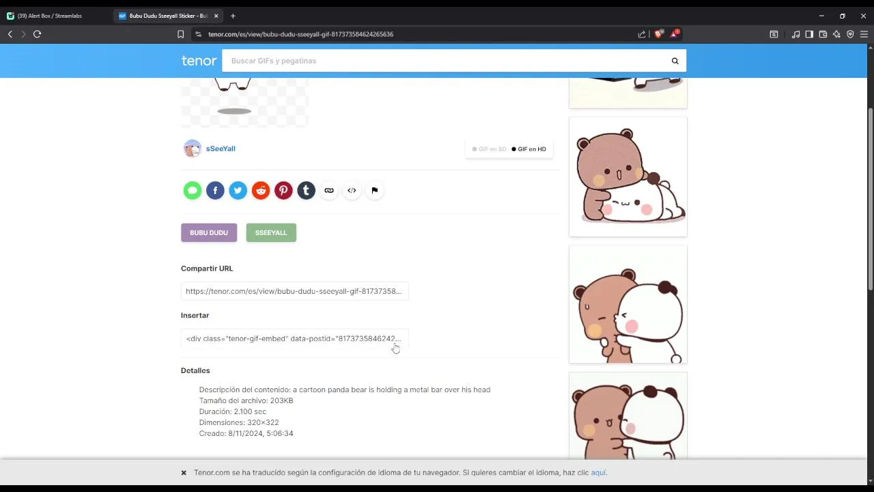Open Brave Rewards triangle icon
Screen dimensions: 874x492
coord(675,33)
